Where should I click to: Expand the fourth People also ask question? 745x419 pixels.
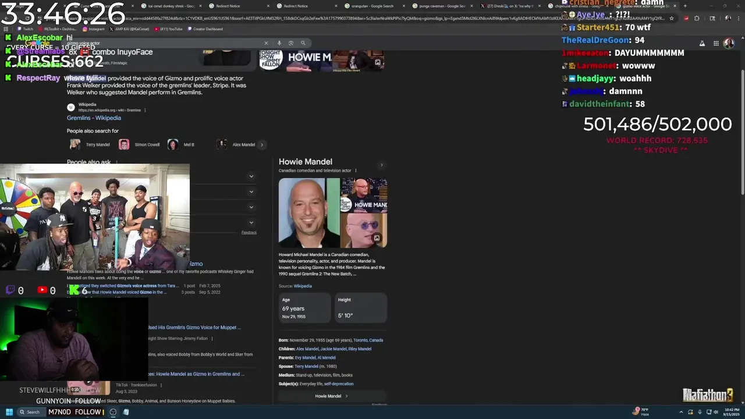(x=251, y=222)
